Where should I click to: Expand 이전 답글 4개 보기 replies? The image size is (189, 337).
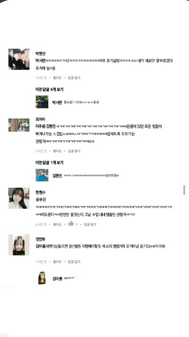click(49, 89)
